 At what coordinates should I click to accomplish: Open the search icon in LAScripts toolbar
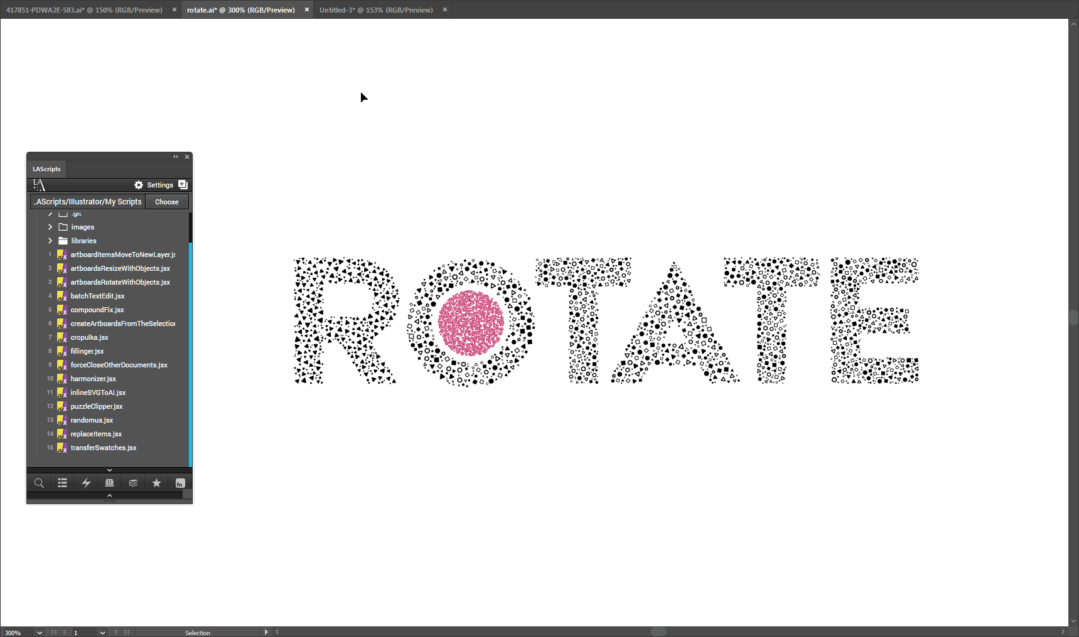point(39,483)
